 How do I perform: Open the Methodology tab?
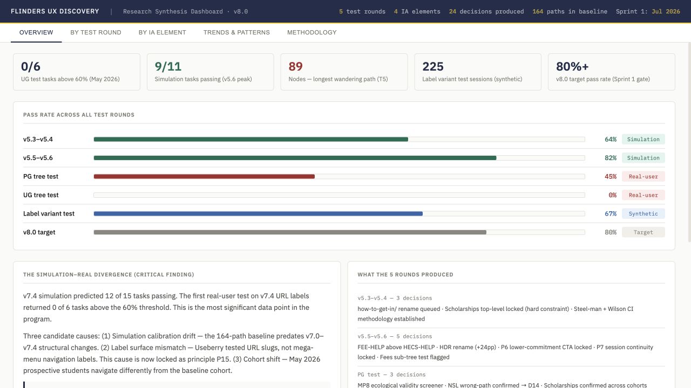click(x=312, y=32)
